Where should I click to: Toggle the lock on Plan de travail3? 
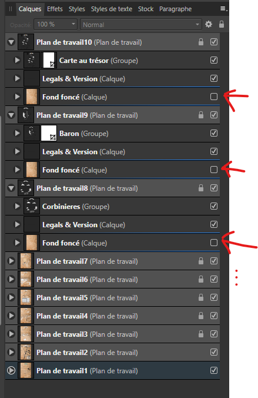click(x=201, y=334)
